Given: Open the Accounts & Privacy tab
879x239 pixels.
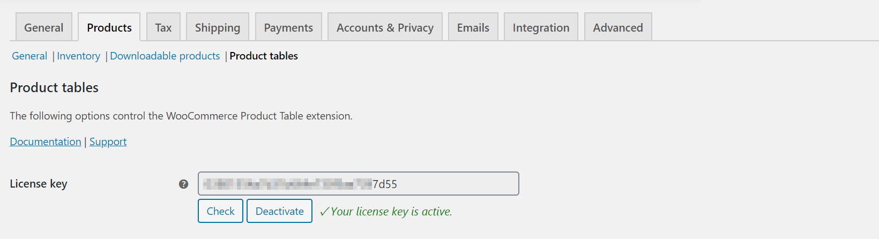Looking at the screenshot, I should [x=385, y=27].
